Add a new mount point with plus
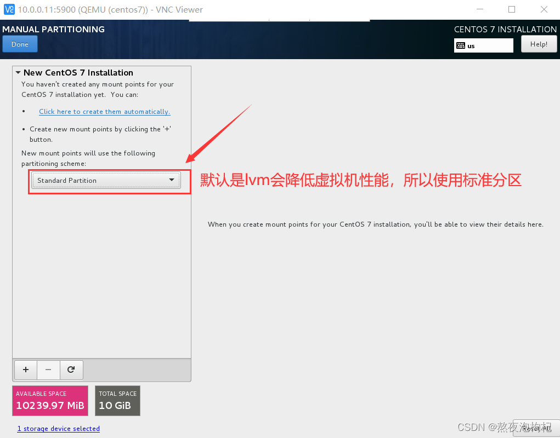Screen dimensions: 560x438 (x=26, y=370)
